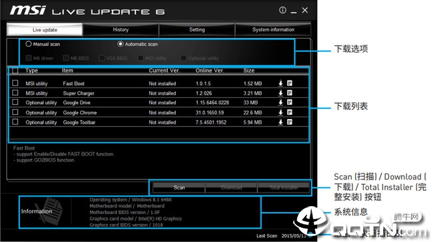Image resolution: width=433 pixels, height=242 pixels.
Task: Check the Google Drive row checkbox
Action: click(x=15, y=102)
